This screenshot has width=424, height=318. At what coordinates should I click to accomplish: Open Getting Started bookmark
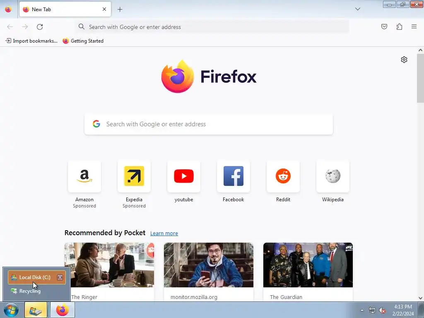point(83,41)
